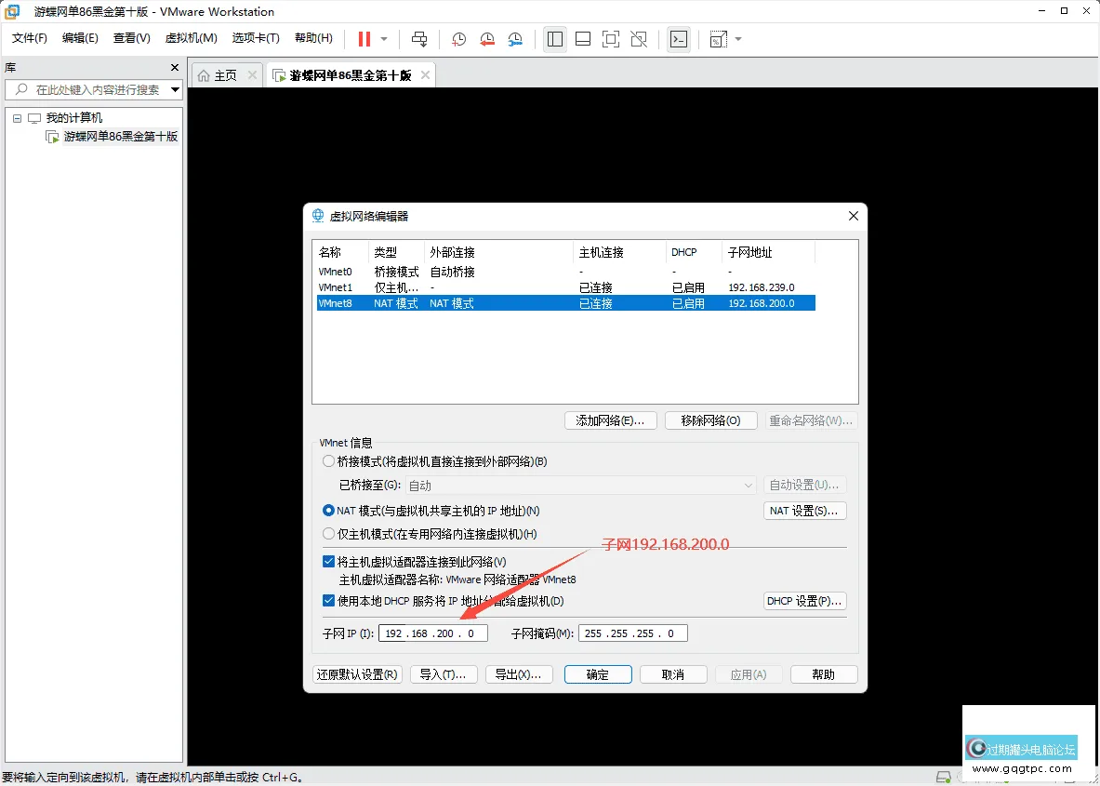Select the NAT 模式 radio button
This screenshot has width=1100, height=786.
click(328, 510)
